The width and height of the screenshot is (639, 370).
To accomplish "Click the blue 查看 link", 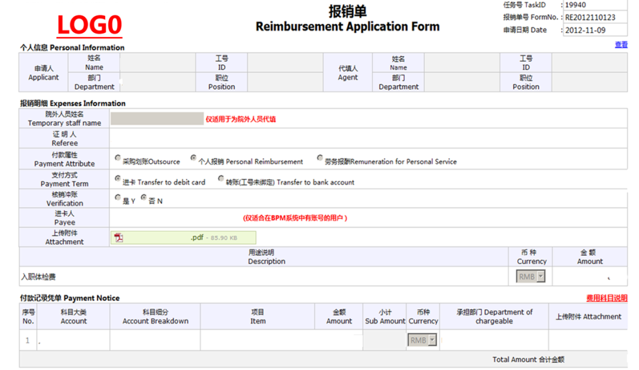I will pos(621,45).
